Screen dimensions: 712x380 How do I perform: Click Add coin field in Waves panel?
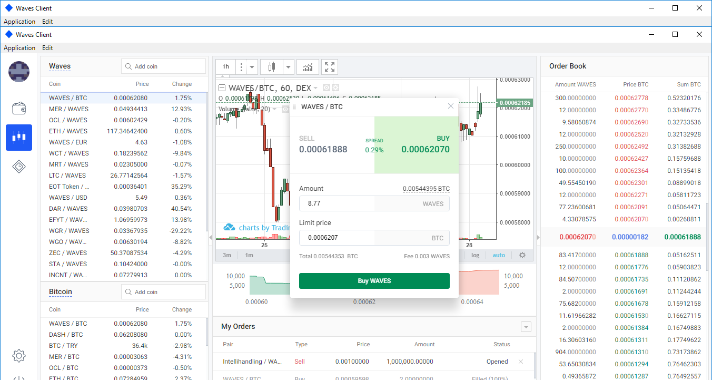pos(163,66)
